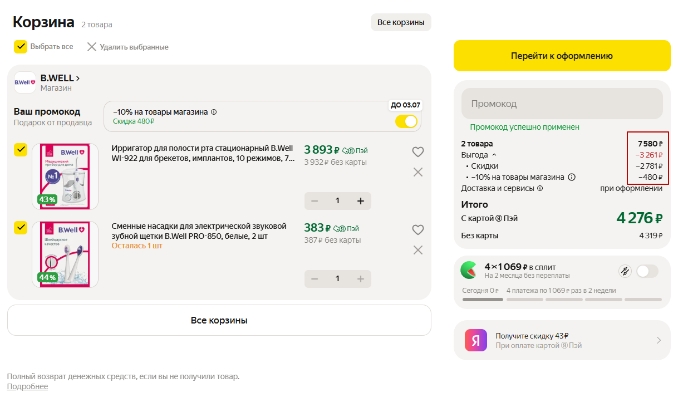The image size is (678, 402).
Task: Decrease the irrigator quantity
Action: tap(315, 201)
